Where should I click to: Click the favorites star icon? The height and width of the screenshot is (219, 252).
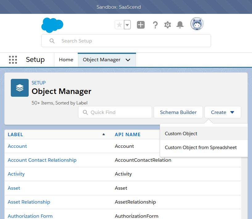click(119, 25)
